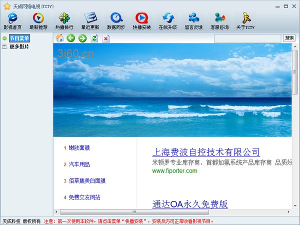Image resolution: width=300 pixels, height=225 pixels.
Task: Stop loading with red X icon
Action: (x=105, y=38)
